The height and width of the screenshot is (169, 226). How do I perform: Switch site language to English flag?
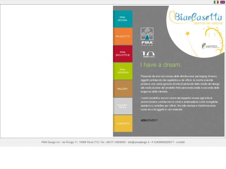pos(223,2)
